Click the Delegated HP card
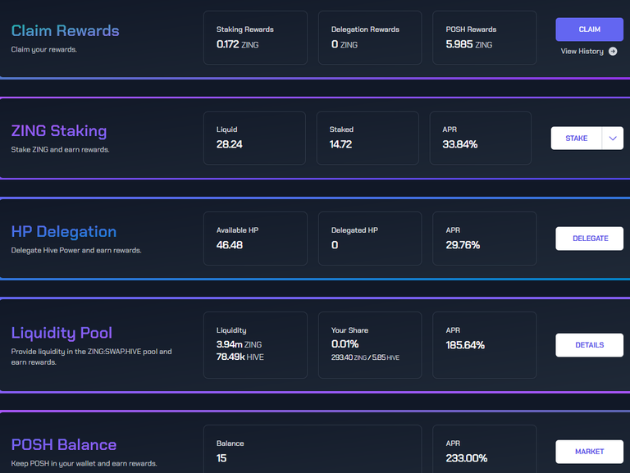630x473 pixels. tap(370, 239)
